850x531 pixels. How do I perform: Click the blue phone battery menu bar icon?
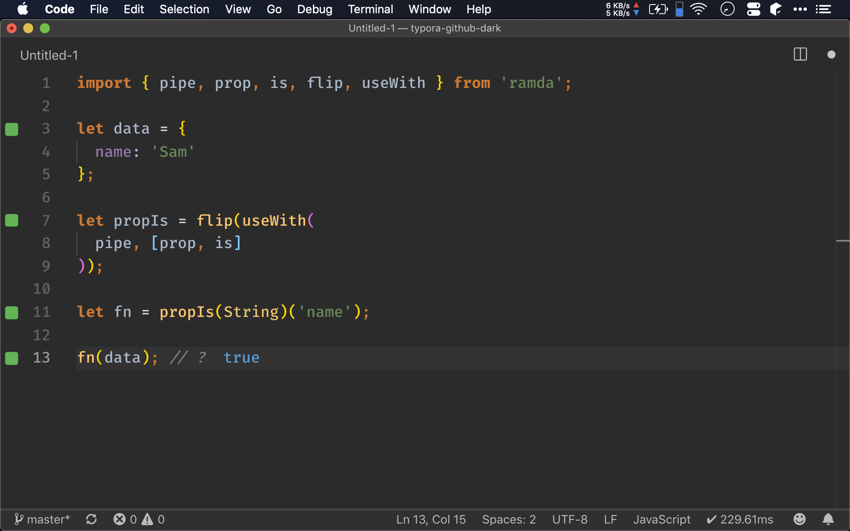[x=679, y=9]
